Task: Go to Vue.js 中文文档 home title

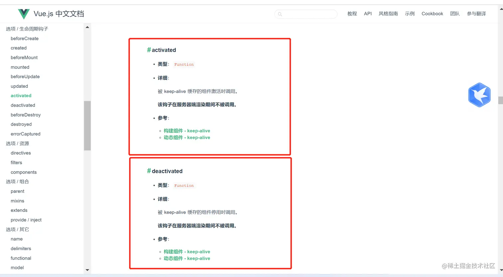Action: (59, 14)
